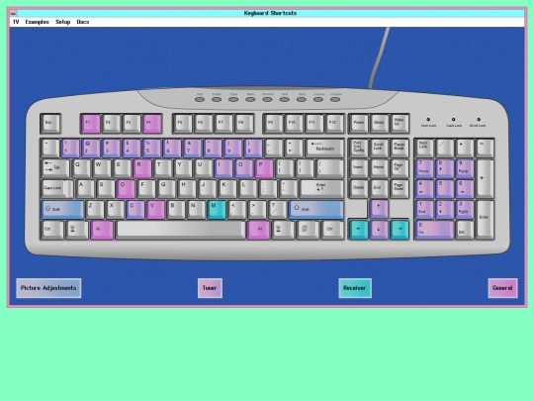Click the General legend button
This screenshot has height=401, width=534.
tap(502, 288)
